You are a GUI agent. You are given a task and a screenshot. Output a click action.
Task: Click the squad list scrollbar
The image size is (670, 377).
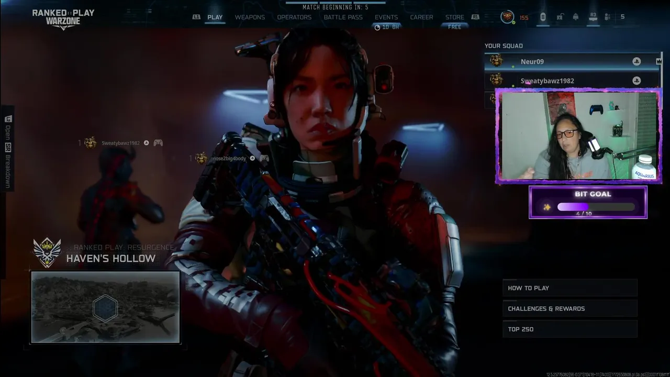point(662,71)
